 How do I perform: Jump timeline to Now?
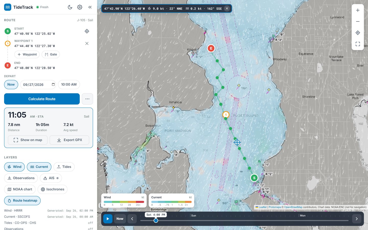(x=120, y=219)
